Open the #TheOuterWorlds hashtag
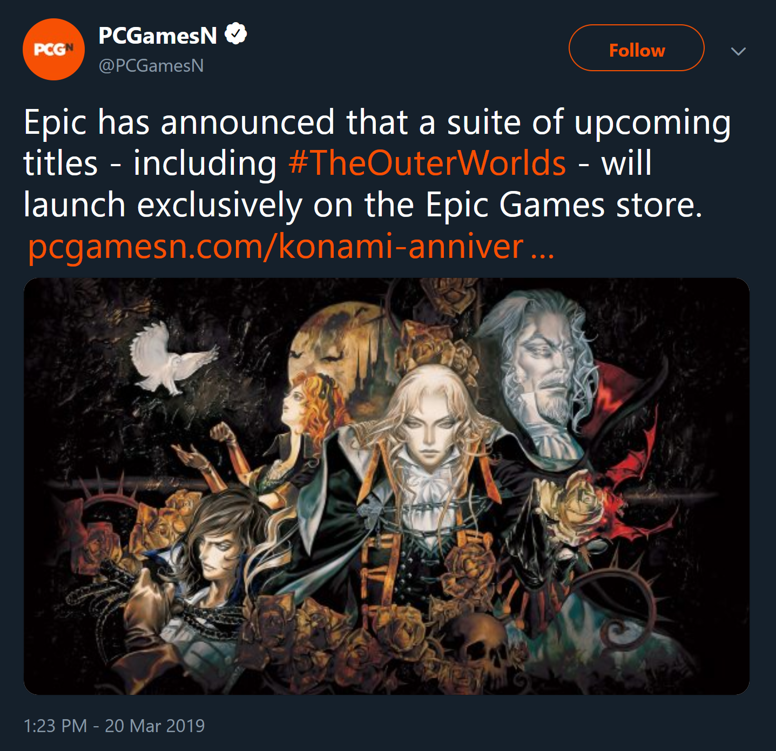 pos(427,163)
